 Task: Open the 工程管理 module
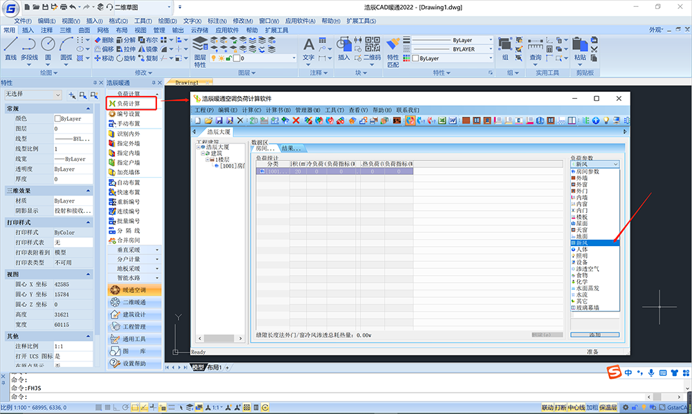pyautogui.click(x=134, y=327)
